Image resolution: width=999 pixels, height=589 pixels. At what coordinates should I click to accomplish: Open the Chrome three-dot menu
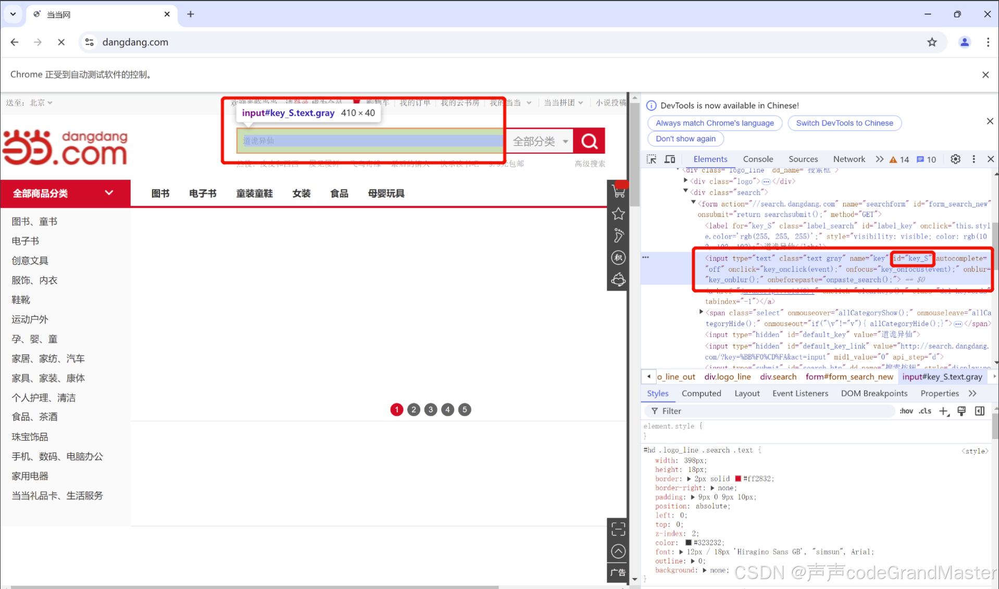click(x=988, y=42)
